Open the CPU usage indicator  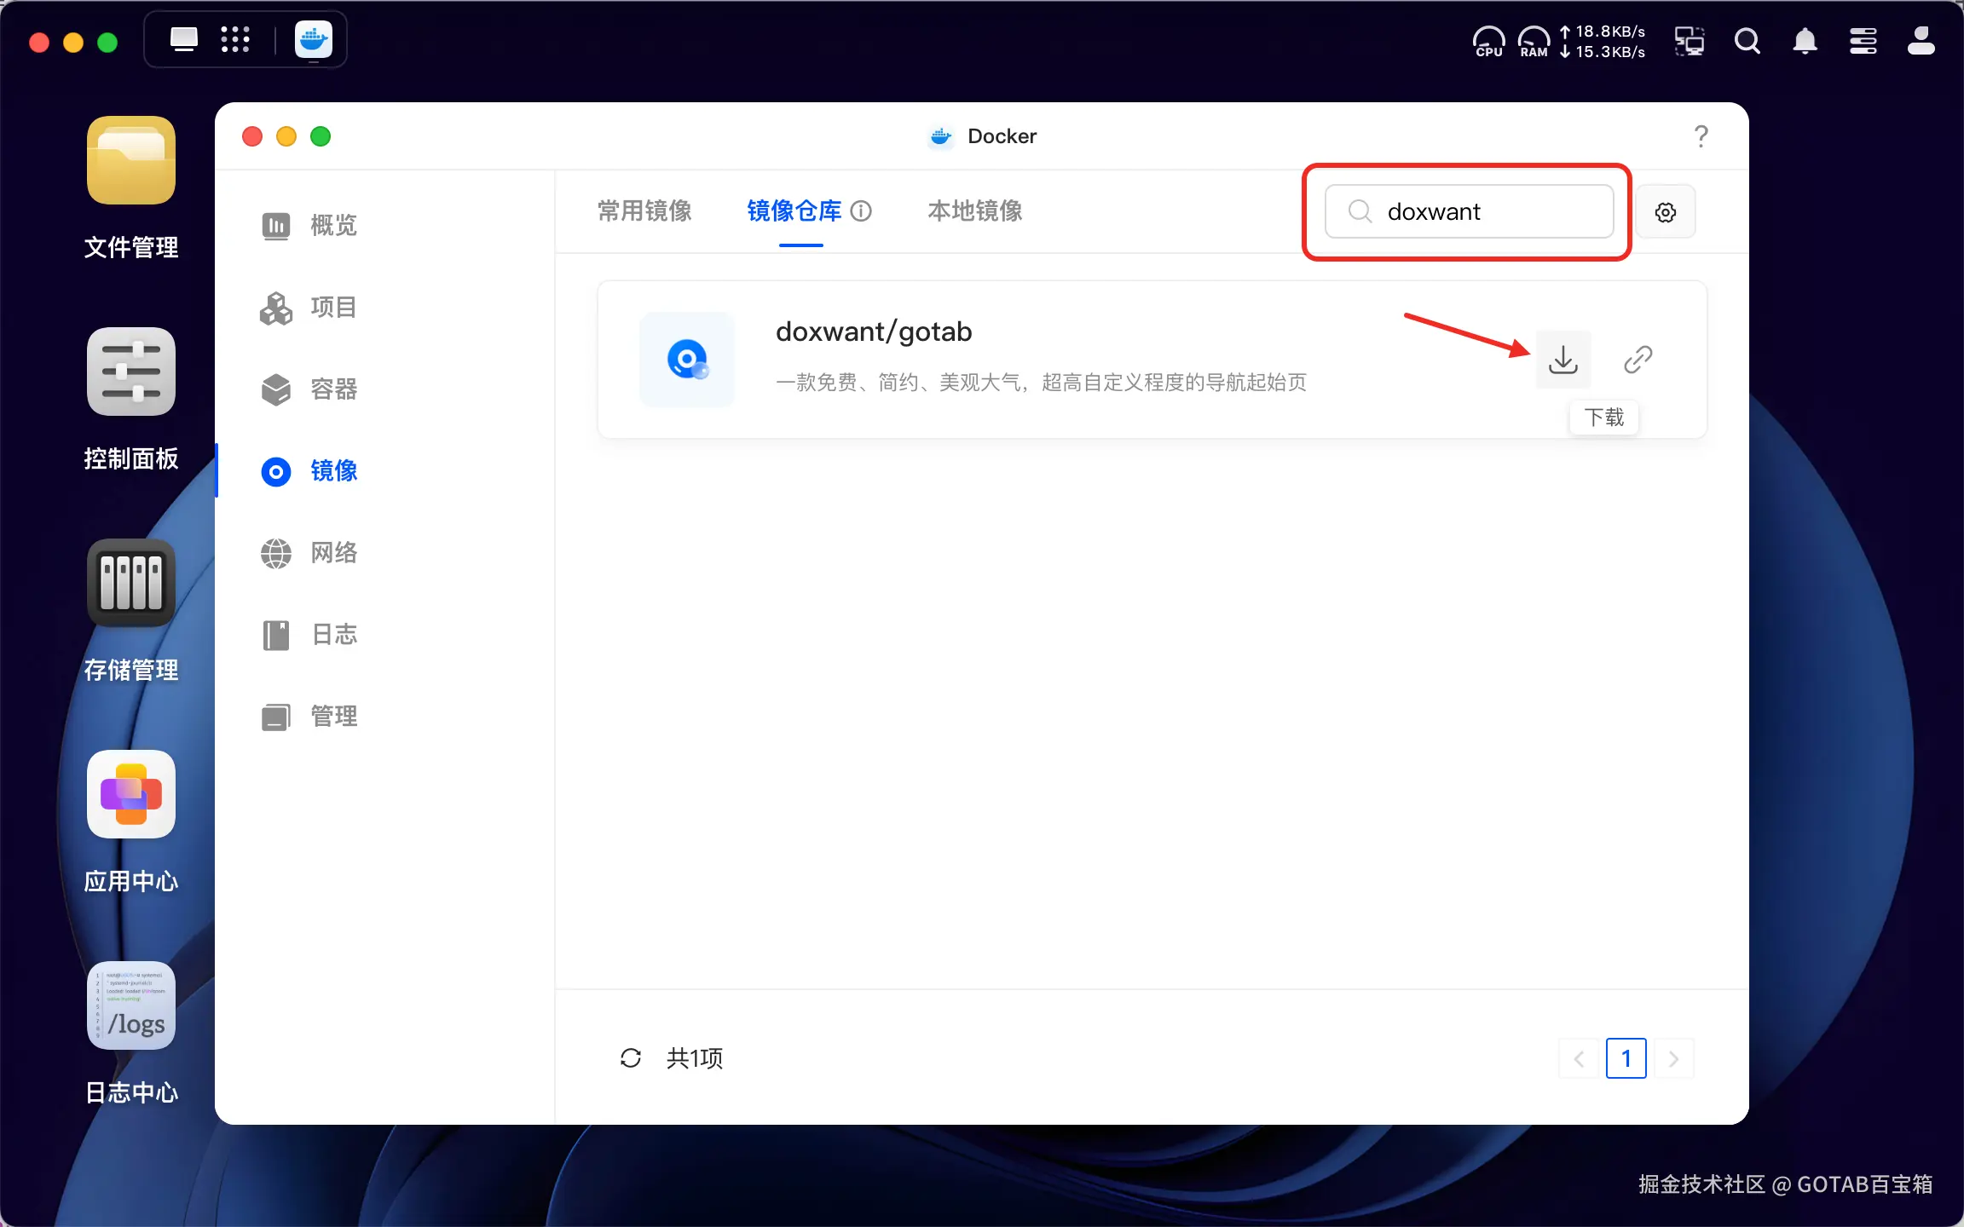1488,41
